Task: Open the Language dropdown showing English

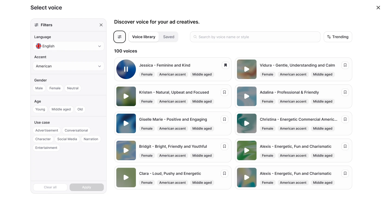Action: click(68, 46)
